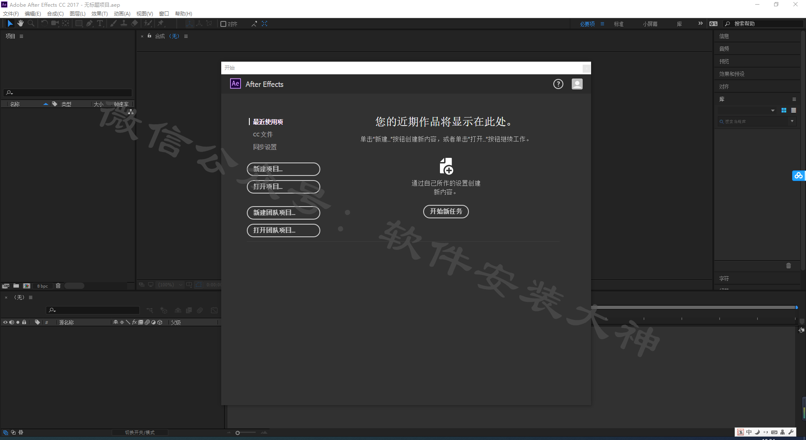Select the Puppet Pin tool
The width and height of the screenshot is (806, 440).
tap(161, 24)
